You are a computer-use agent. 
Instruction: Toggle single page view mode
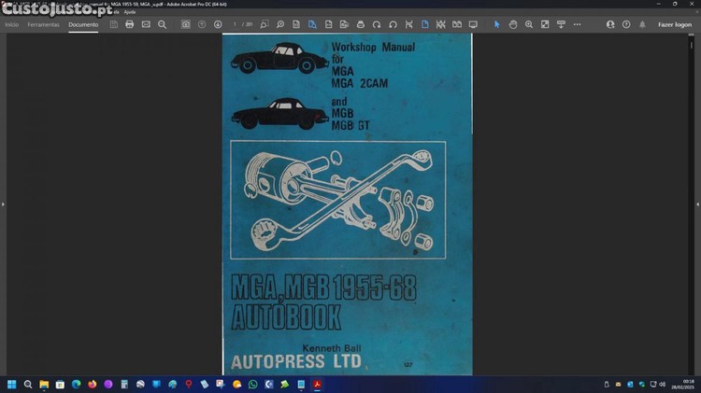(424, 24)
